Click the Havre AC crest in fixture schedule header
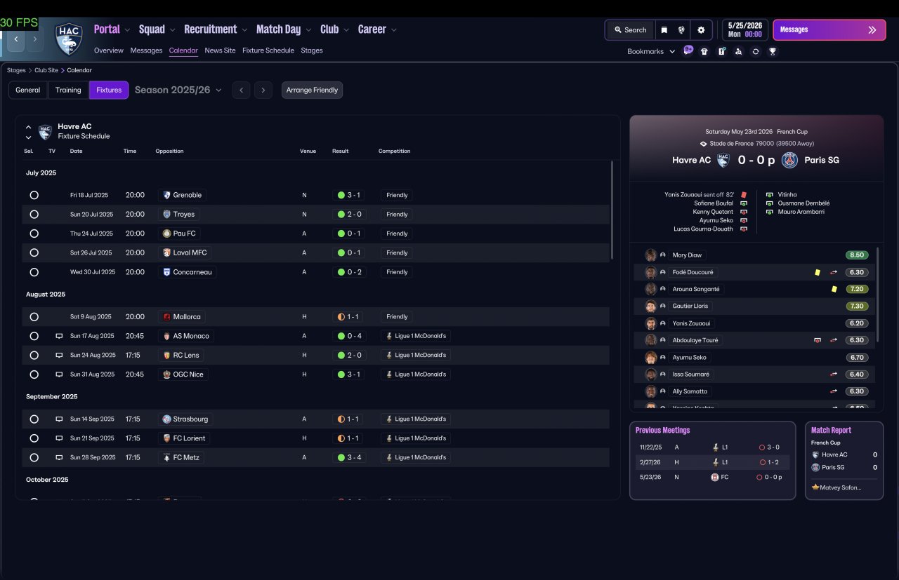This screenshot has width=899, height=580. tap(45, 131)
